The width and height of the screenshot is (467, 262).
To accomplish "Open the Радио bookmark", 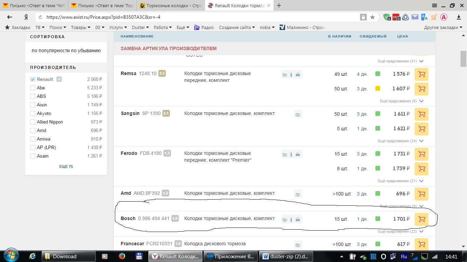I will tap(204, 27).
